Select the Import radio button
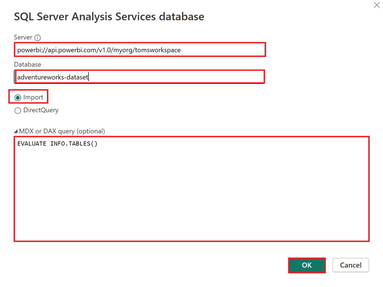The height and width of the screenshot is (287, 383). [18, 97]
